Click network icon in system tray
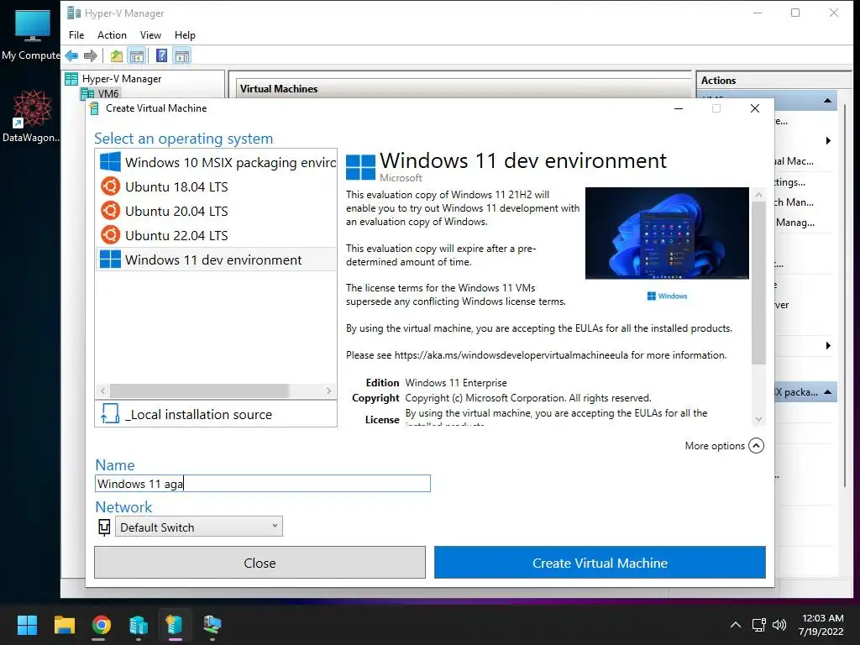This screenshot has width=860, height=645. click(759, 625)
